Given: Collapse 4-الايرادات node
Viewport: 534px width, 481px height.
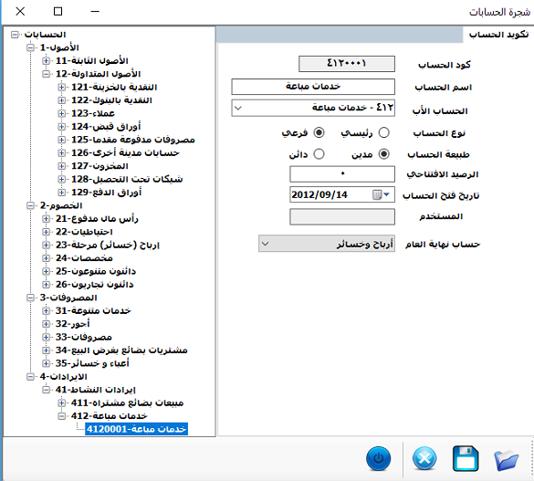Looking at the screenshot, I should [30, 376].
